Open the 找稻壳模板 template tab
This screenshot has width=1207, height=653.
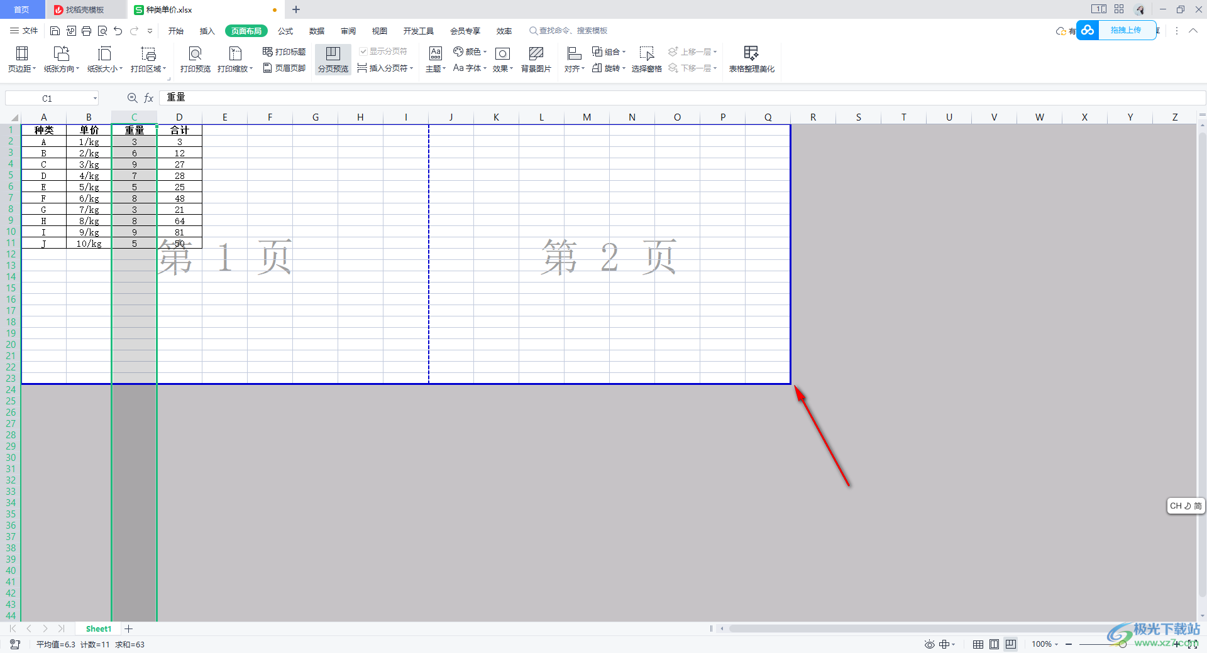click(85, 9)
